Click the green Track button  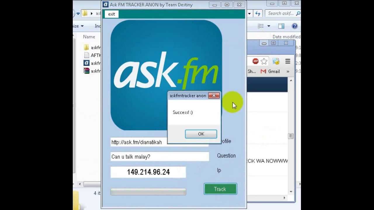220,189
